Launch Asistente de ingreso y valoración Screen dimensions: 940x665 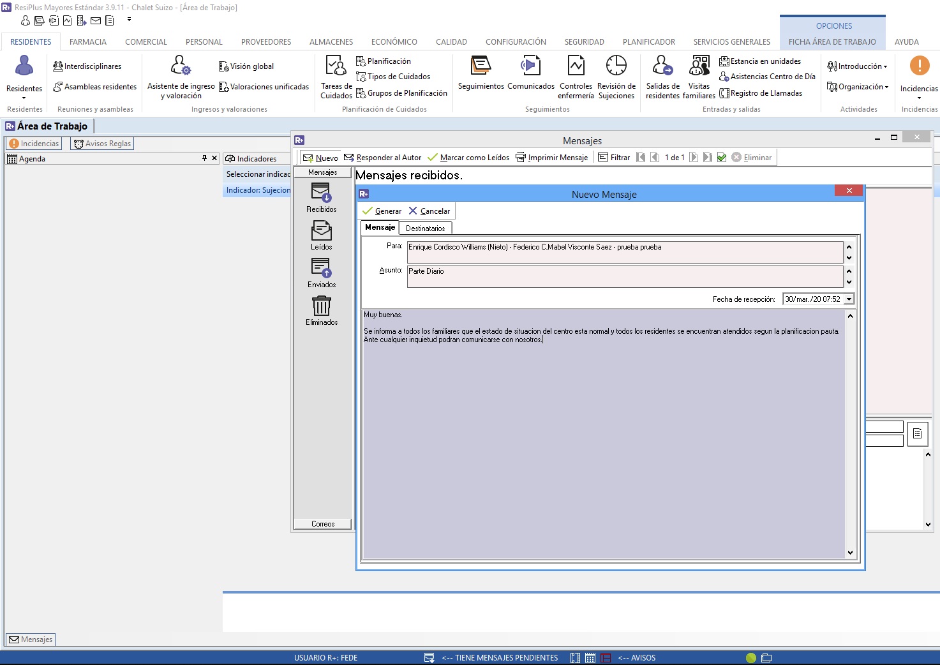[x=181, y=77]
